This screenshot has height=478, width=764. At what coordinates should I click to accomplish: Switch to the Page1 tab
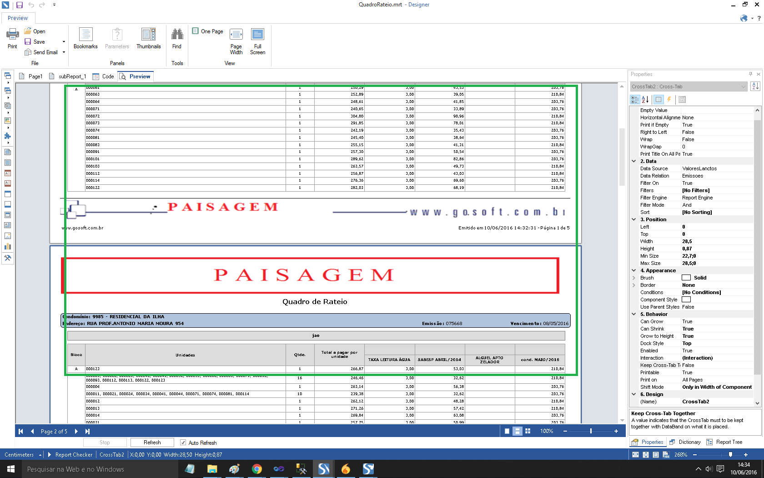(31, 76)
